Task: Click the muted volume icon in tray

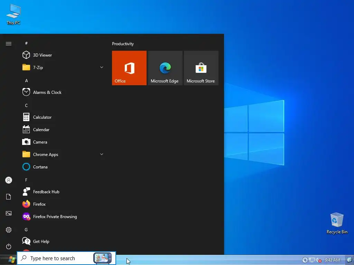Action: (318, 260)
